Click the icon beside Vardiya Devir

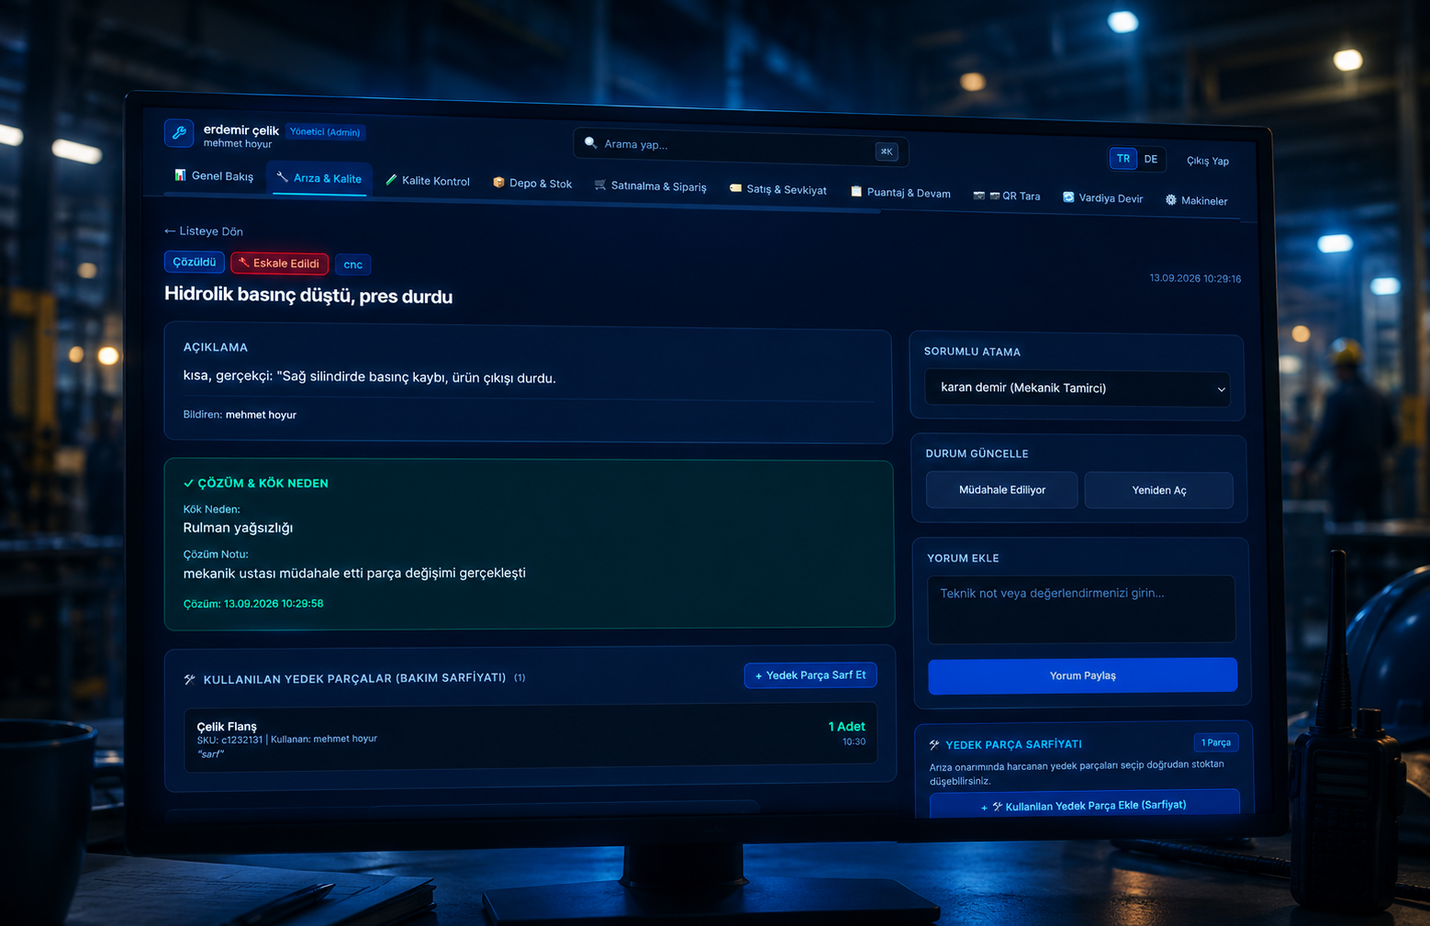(x=1068, y=197)
